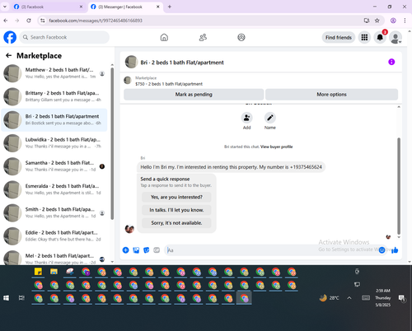Go to the Home feed icon

click(164, 37)
